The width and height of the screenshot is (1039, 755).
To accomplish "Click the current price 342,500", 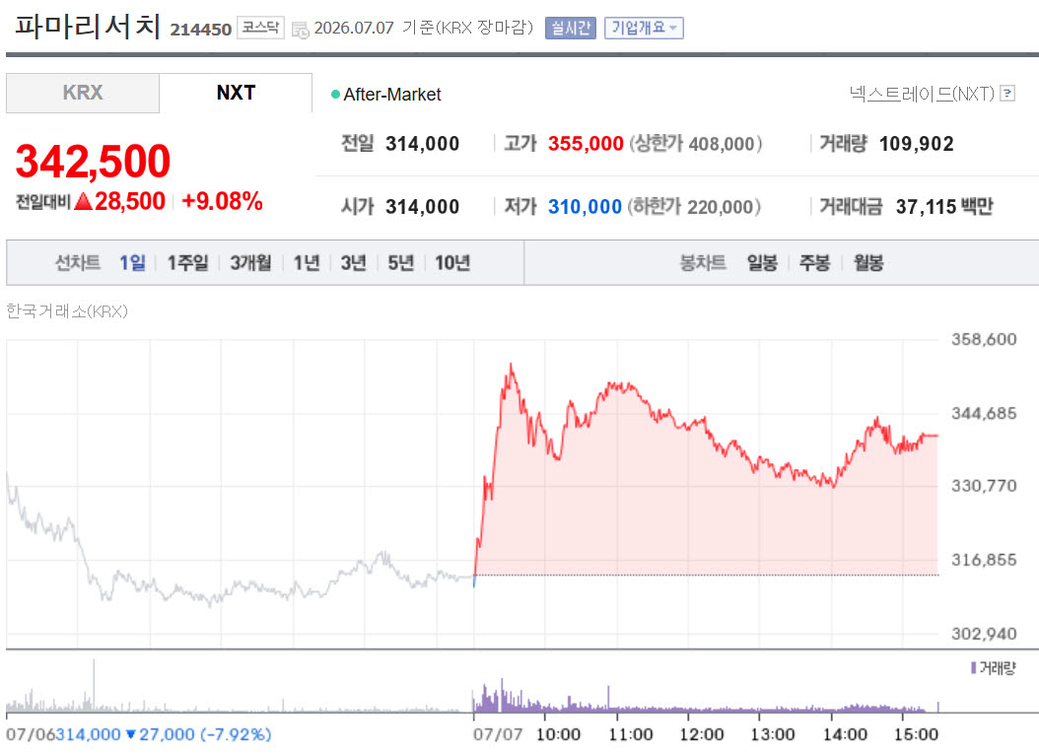I will tap(93, 161).
